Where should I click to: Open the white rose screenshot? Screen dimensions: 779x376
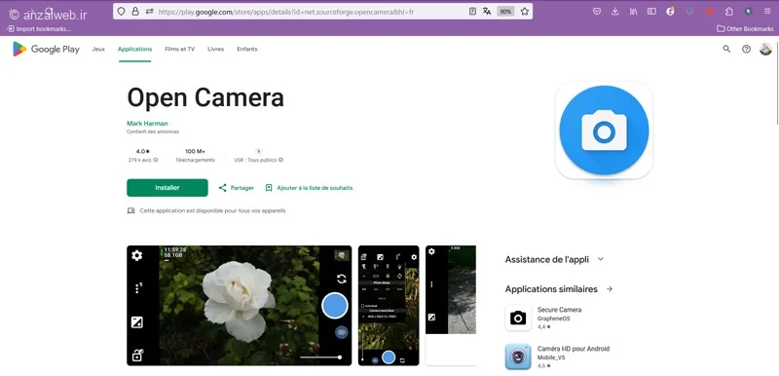[x=239, y=306]
